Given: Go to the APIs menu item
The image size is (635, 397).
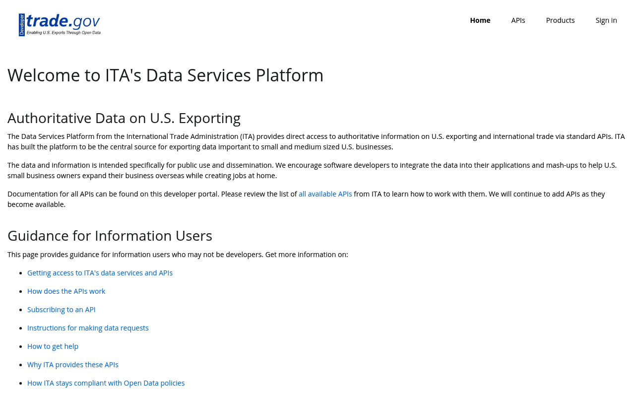Looking at the screenshot, I should (518, 20).
